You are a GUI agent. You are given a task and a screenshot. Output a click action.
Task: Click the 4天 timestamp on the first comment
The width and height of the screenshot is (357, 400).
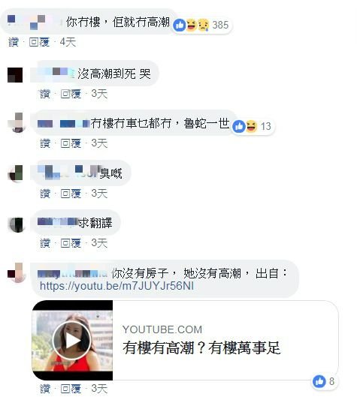(68, 42)
